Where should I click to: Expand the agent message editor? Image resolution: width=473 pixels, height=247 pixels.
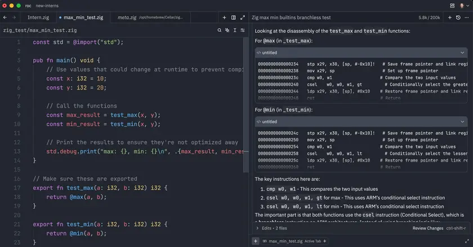point(467,241)
